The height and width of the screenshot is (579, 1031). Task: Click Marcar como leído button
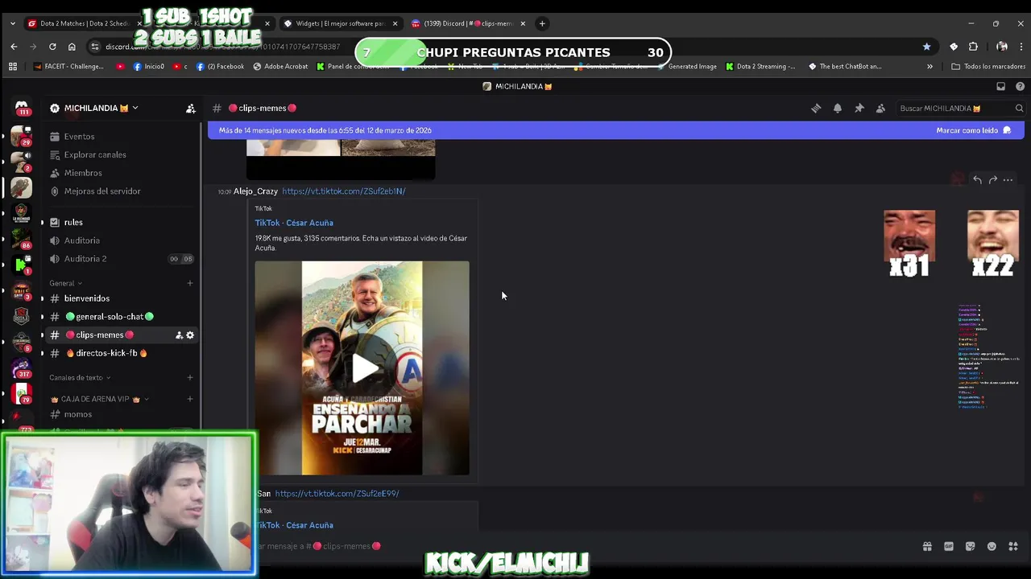[x=973, y=130]
